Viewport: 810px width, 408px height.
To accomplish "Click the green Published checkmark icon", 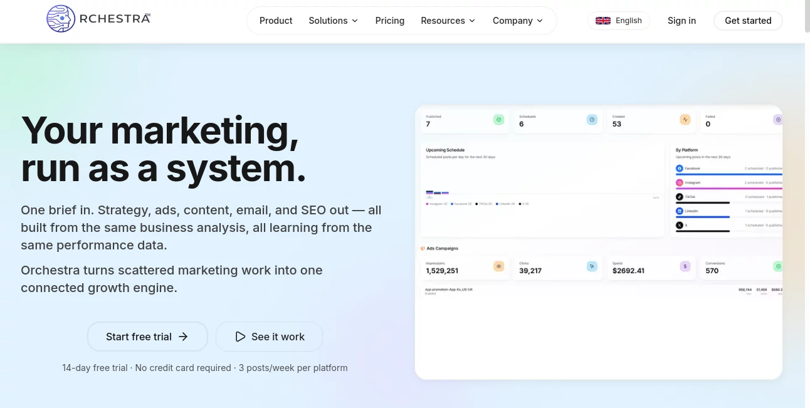I will coord(498,119).
